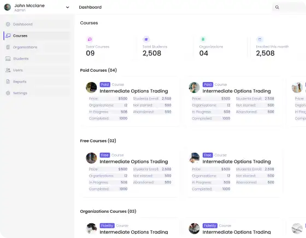Image resolution: width=306 pixels, height=238 pixels.
Task: Click the Enrolled this month calendar icon
Action: pos(260,39)
